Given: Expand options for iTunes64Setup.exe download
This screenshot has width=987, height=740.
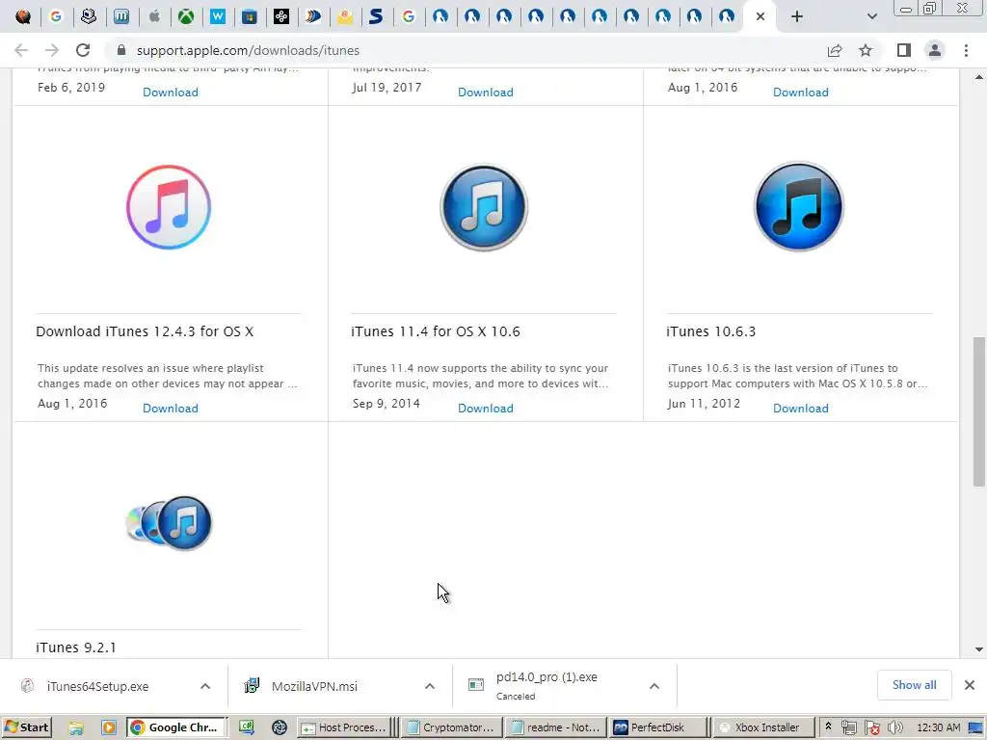Looking at the screenshot, I should (205, 686).
